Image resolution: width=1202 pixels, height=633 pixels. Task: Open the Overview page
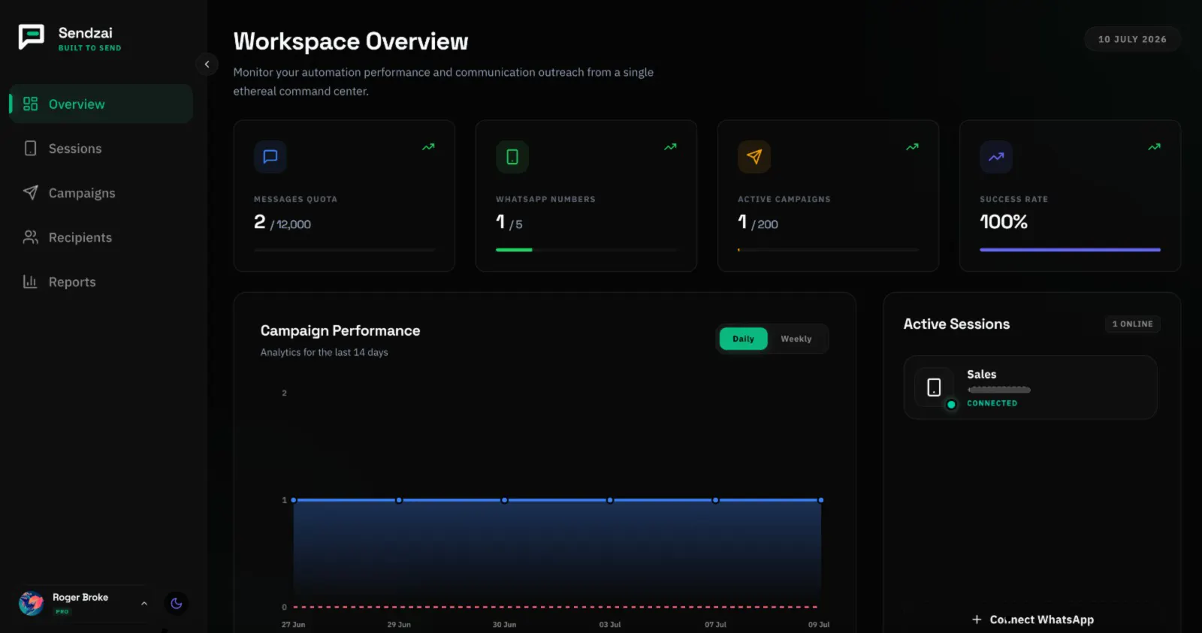(x=101, y=104)
